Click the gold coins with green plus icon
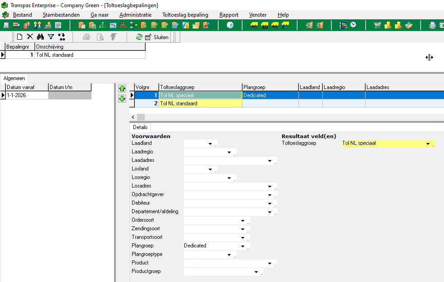This screenshot has width=444, height=282. (x=388, y=26)
